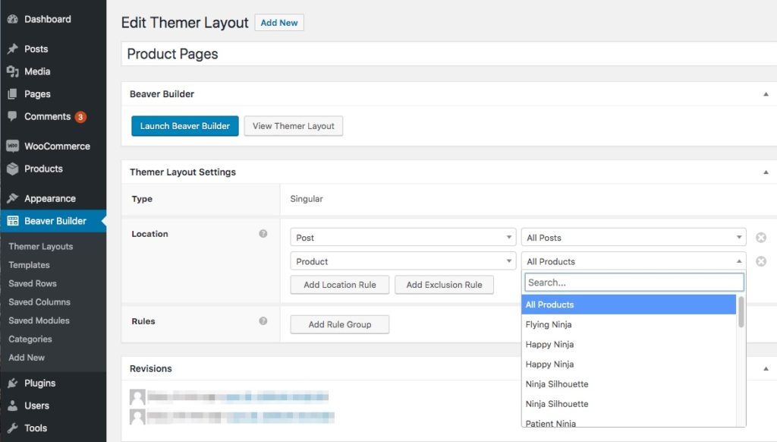The height and width of the screenshot is (442, 777).
Task: Open Saved Modules from the sidebar menu
Action: pos(39,320)
